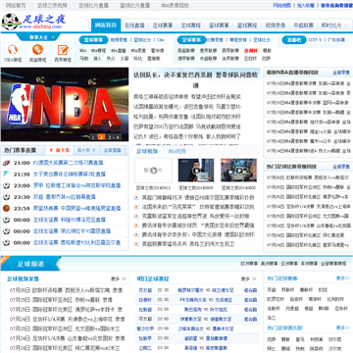Open the CBA link
The width and height of the screenshot is (353, 353).
(x=161, y=40)
